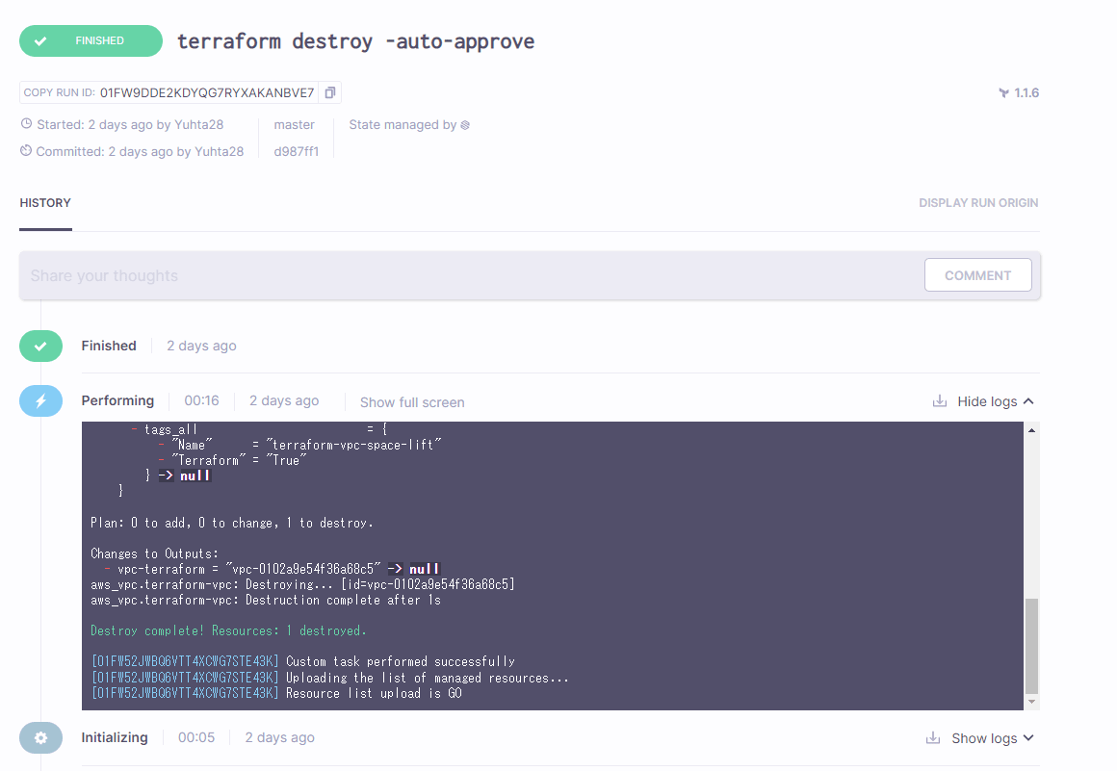Click the Finished stage label
1117x771 pixels.
[109, 346]
